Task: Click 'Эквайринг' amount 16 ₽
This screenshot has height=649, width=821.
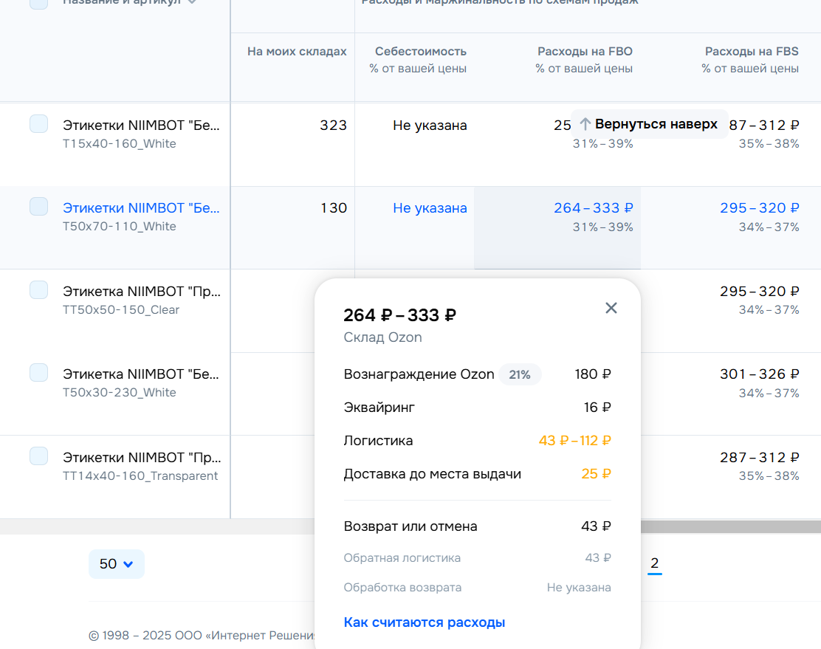Action: [597, 408]
